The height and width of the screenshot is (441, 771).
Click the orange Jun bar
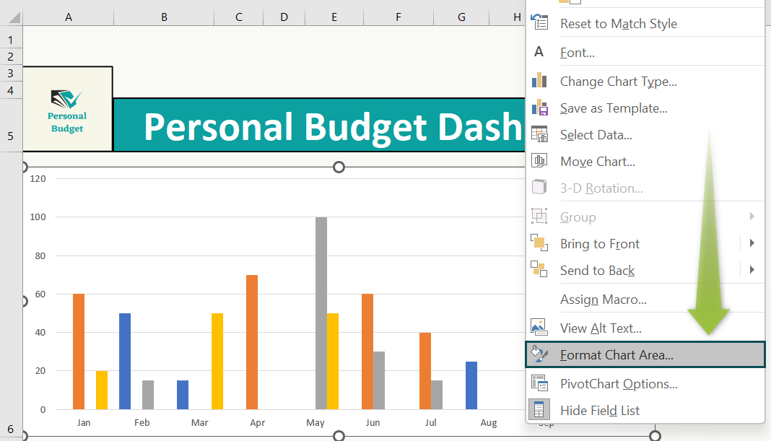[367, 352]
